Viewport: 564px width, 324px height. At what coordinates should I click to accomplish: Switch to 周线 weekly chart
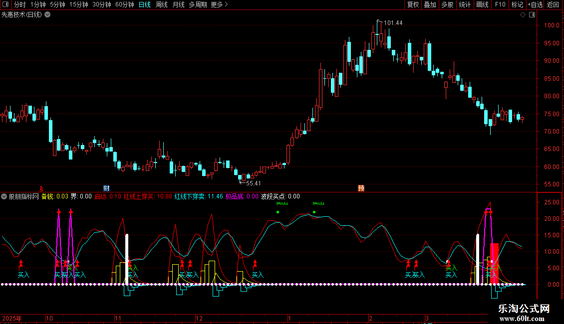[x=162, y=4]
